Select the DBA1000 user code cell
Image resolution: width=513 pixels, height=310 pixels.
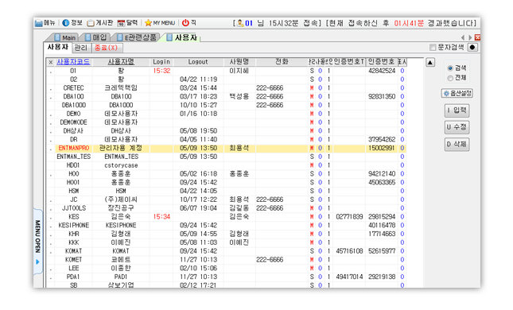coord(73,105)
